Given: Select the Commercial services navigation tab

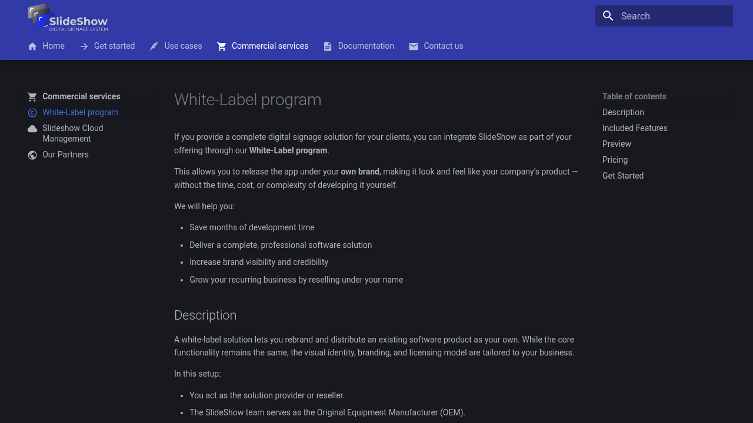Looking at the screenshot, I should [263, 46].
